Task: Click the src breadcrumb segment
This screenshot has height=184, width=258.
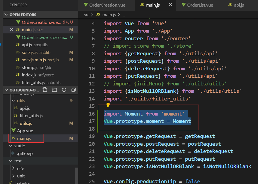Action: click(x=87, y=15)
